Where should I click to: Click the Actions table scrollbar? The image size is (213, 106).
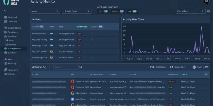(118, 32)
